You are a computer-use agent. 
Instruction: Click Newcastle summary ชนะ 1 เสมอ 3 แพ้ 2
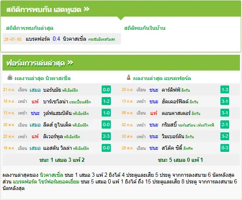(62, 160)
